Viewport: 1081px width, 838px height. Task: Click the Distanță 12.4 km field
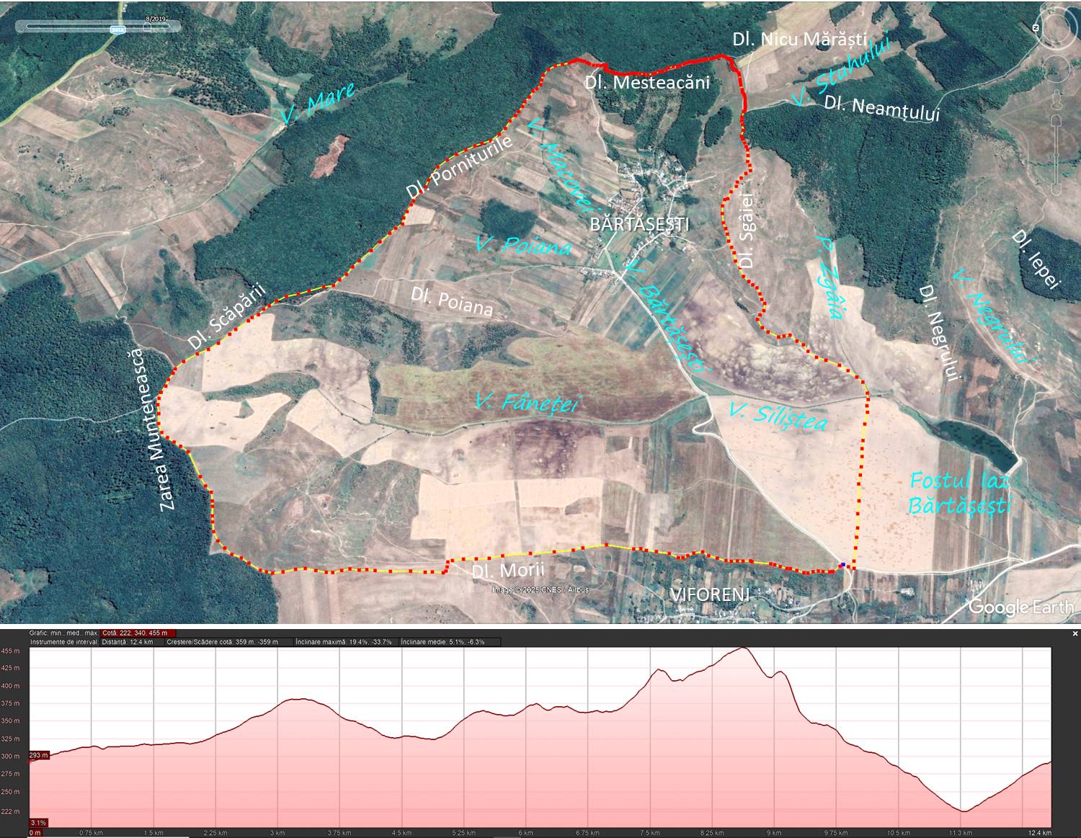pos(127,641)
